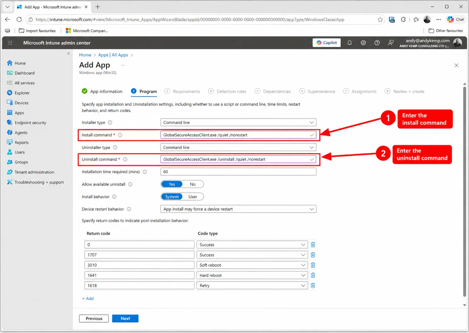Open the Installer type dropdown
This screenshot has height=333, width=469.
point(238,123)
